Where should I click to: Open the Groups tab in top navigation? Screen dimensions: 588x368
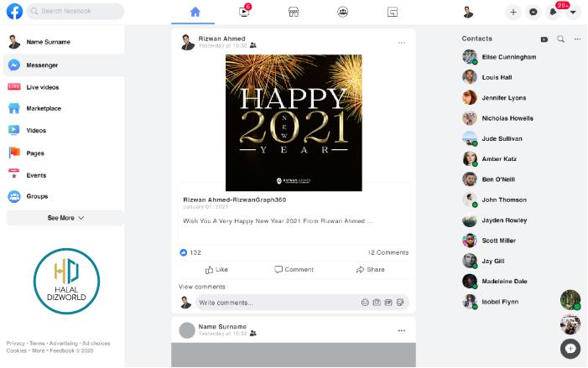pyautogui.click(x=343, y=12)
